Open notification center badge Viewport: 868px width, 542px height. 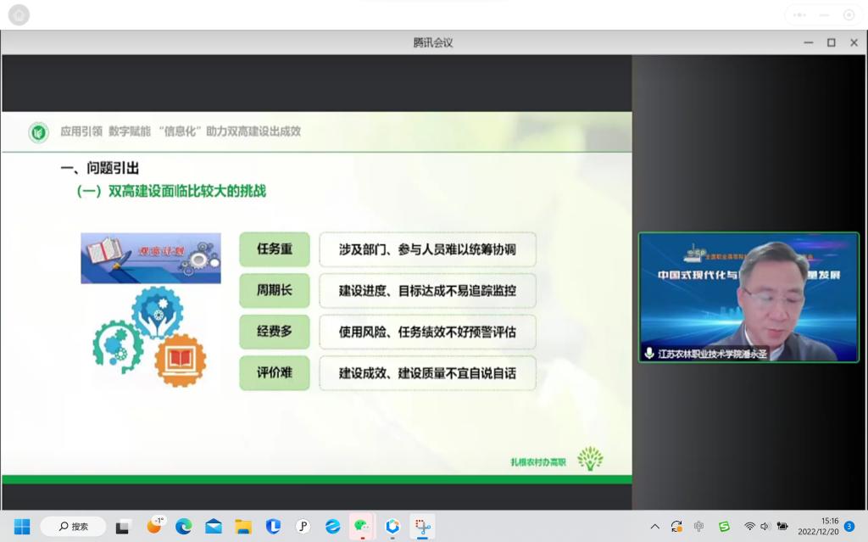point(849,527)
